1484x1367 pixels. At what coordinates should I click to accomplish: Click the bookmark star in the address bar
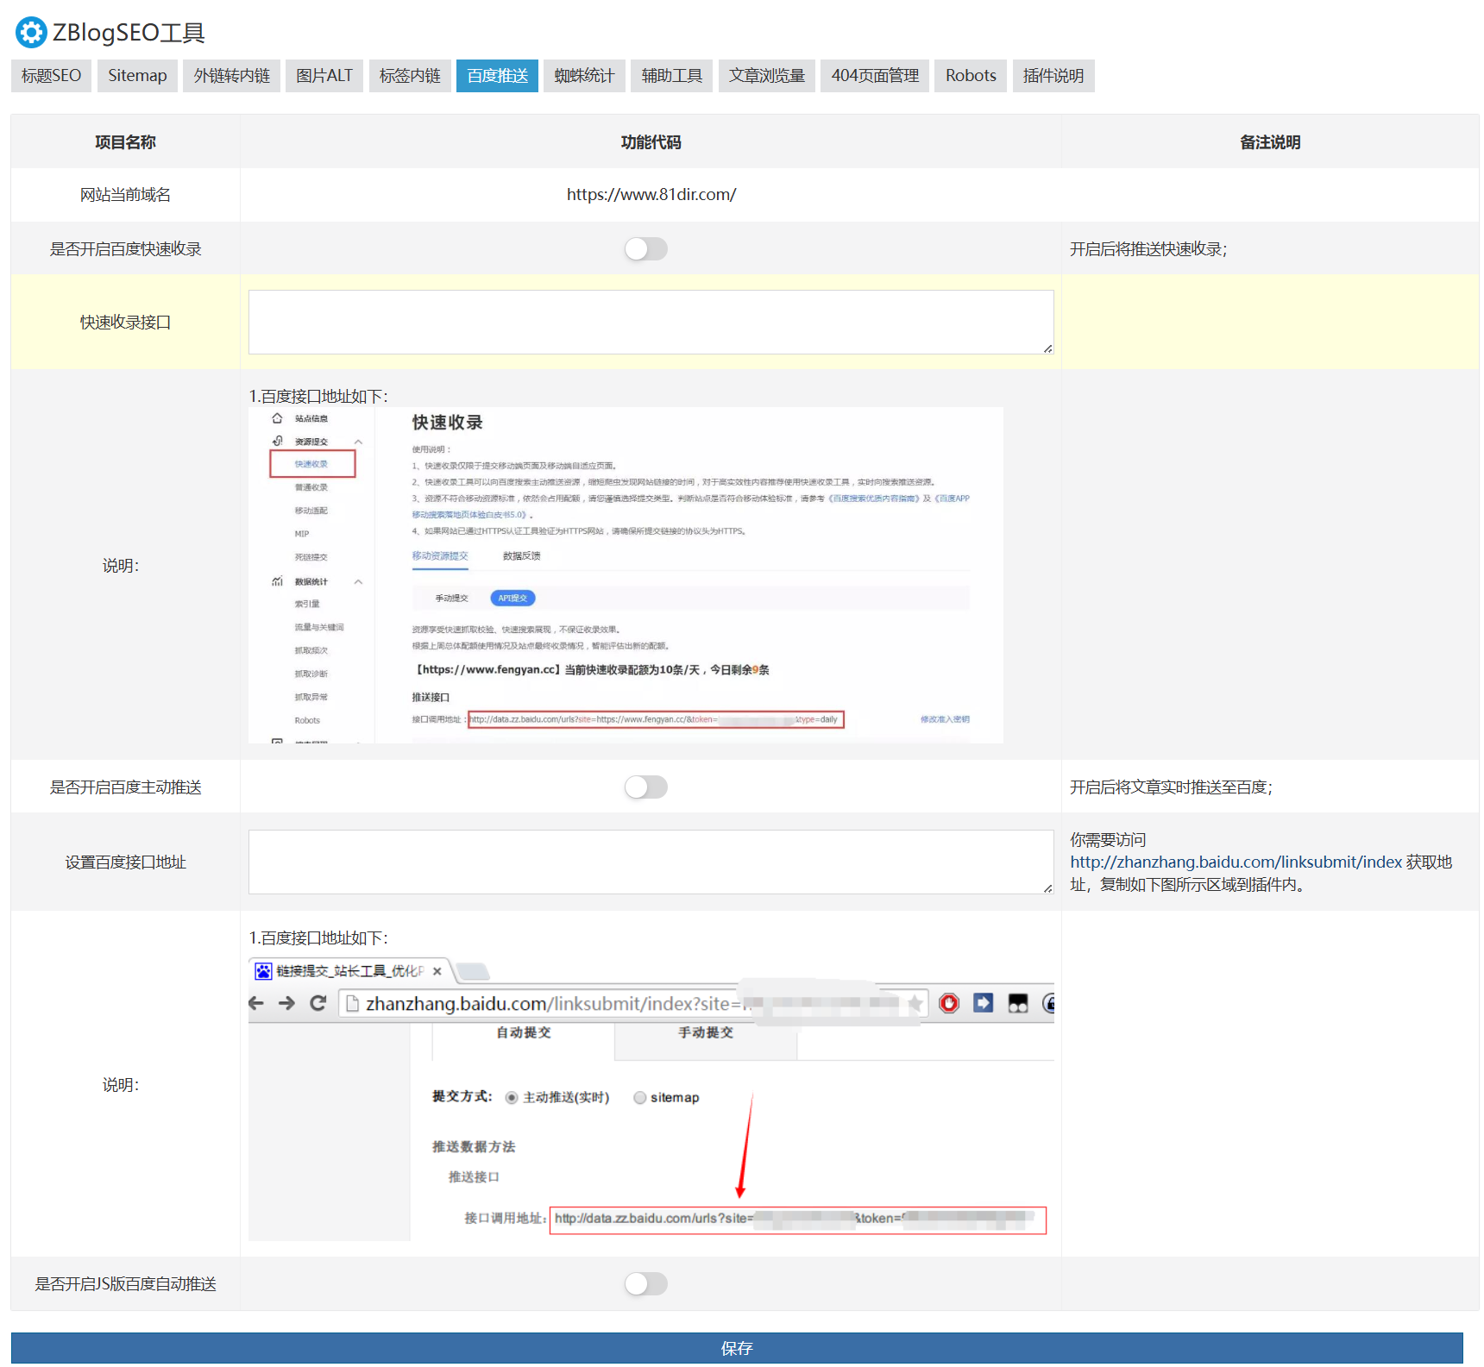[x=915, y=1003]
